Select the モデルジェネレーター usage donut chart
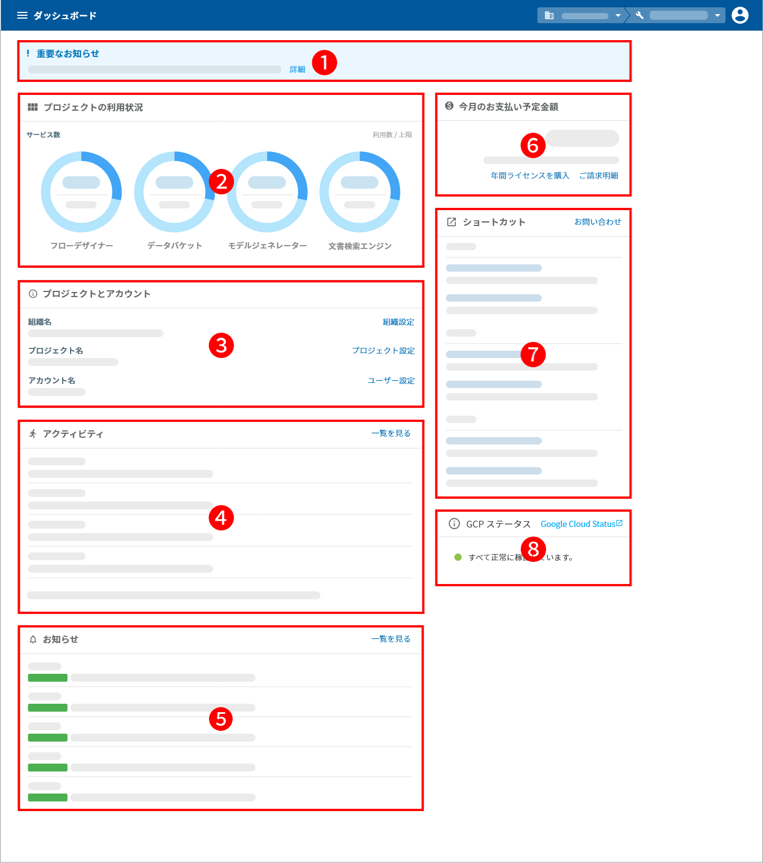Screen dimensions: 763x863 click(267, 192)
